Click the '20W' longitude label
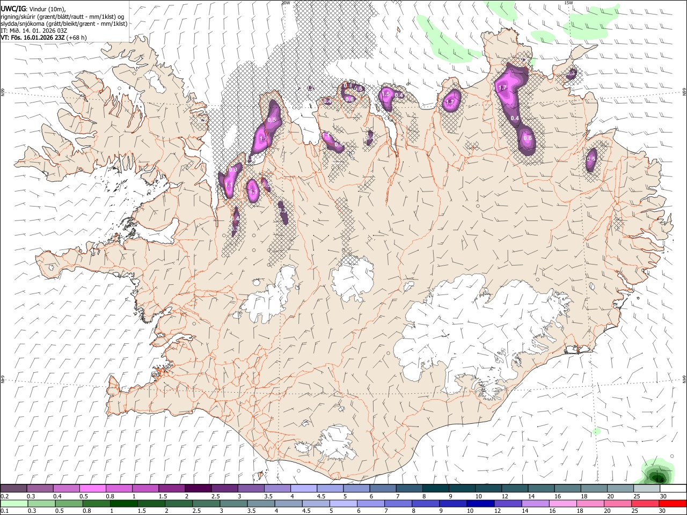 coord(286,3)
